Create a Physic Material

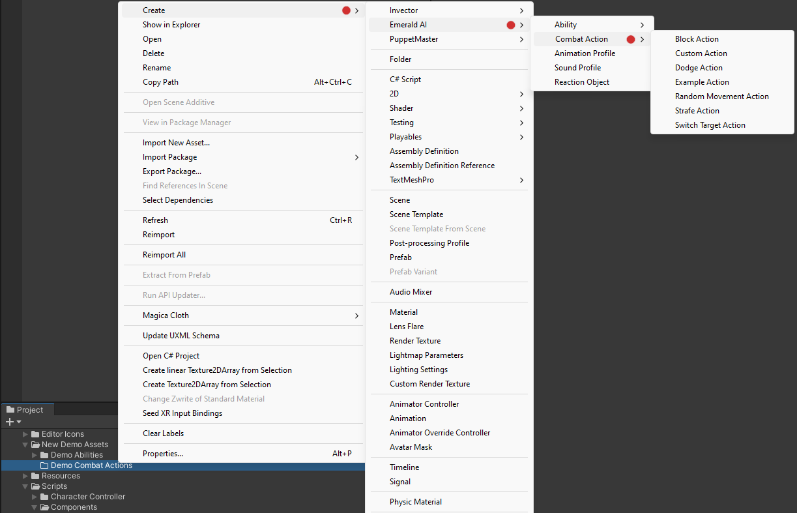(450, 502)
